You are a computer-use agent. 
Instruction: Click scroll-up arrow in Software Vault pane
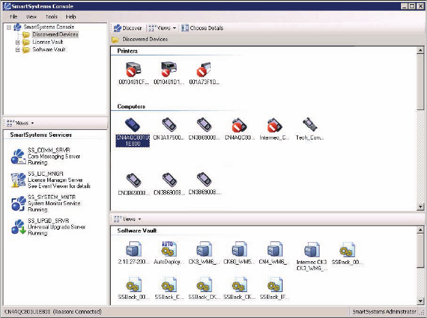click(x=420, y=230)
